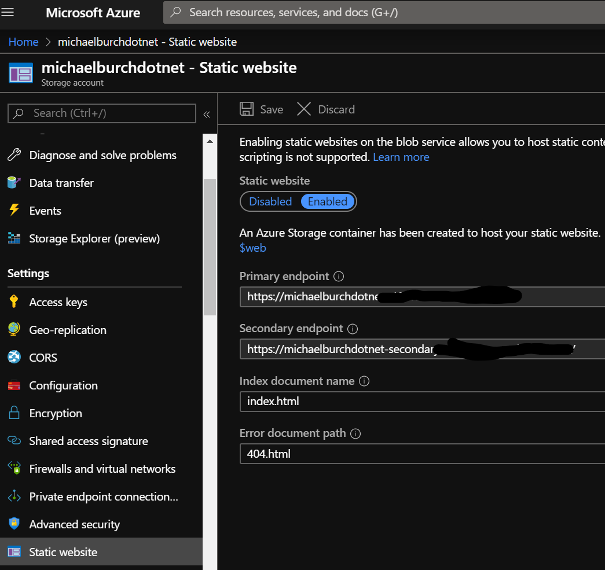Click the Save floppy disk icon
This screenshot has width=605, height=570.
[247, 109]
